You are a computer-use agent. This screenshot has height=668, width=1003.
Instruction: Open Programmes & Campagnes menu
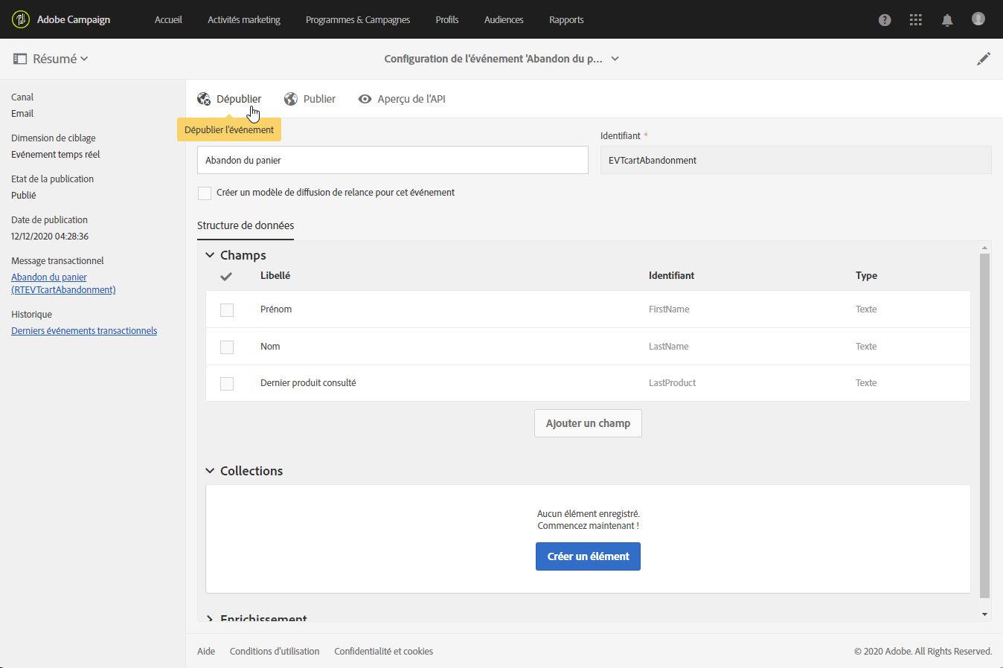(358, 20)
